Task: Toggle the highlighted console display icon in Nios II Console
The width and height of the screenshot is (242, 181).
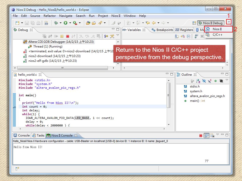Action: coord(206,135)
